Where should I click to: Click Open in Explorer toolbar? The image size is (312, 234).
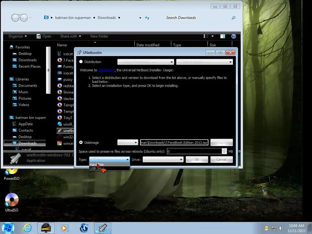click(x=44, y=36)
